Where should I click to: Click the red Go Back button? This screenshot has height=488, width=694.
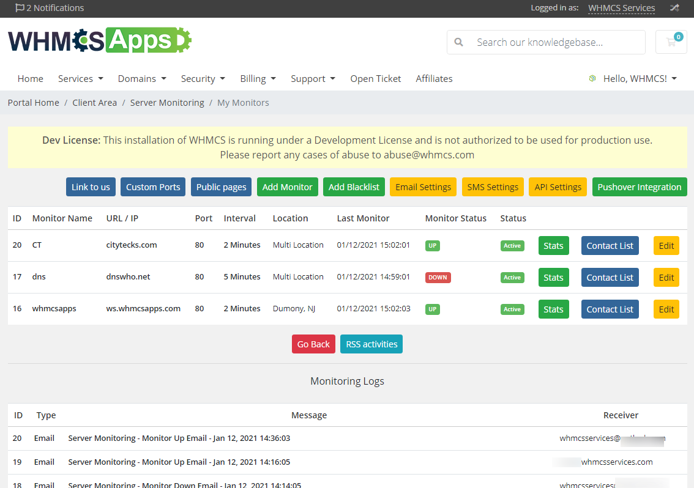click(x=313, y=344)
